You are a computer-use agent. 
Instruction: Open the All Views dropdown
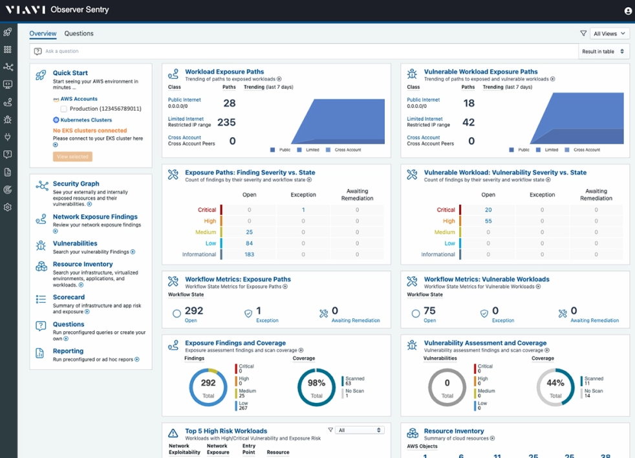pos(609,34)
